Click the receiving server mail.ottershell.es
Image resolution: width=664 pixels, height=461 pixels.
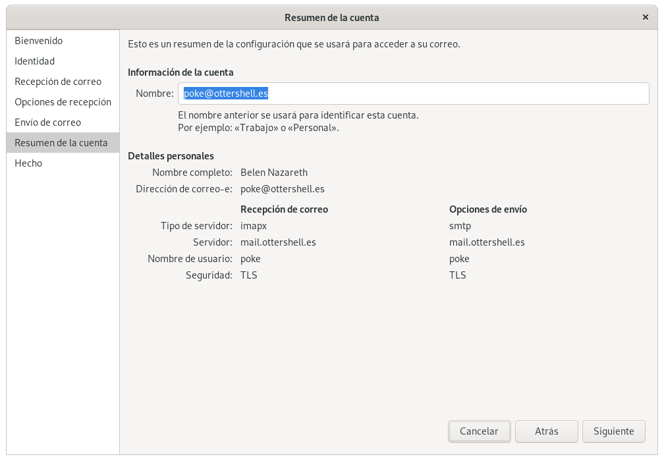278,242
